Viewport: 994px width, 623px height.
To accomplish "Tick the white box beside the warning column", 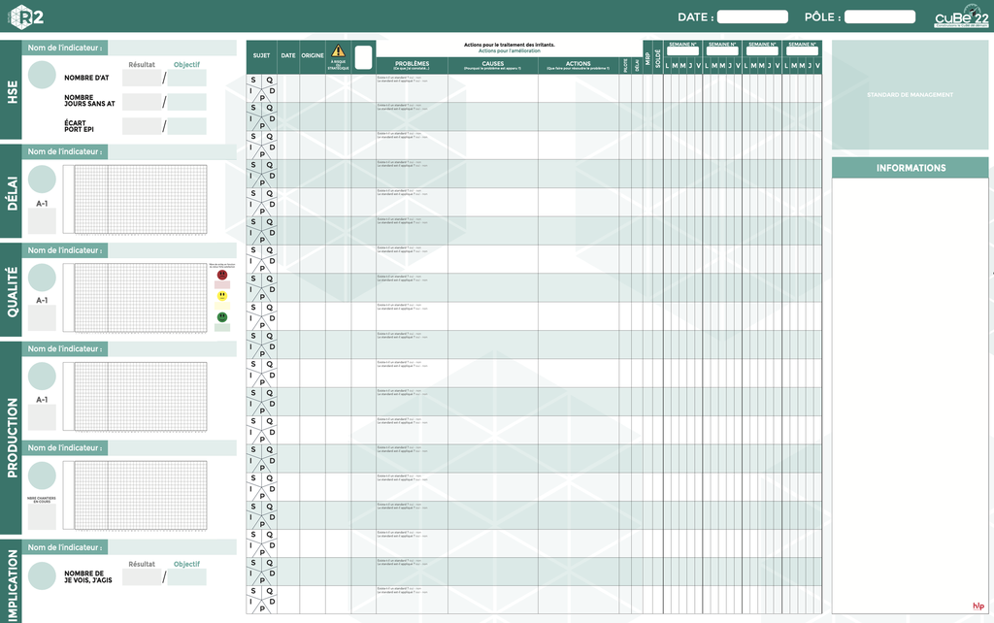I will pyautogui.click(x=363, y=58).
